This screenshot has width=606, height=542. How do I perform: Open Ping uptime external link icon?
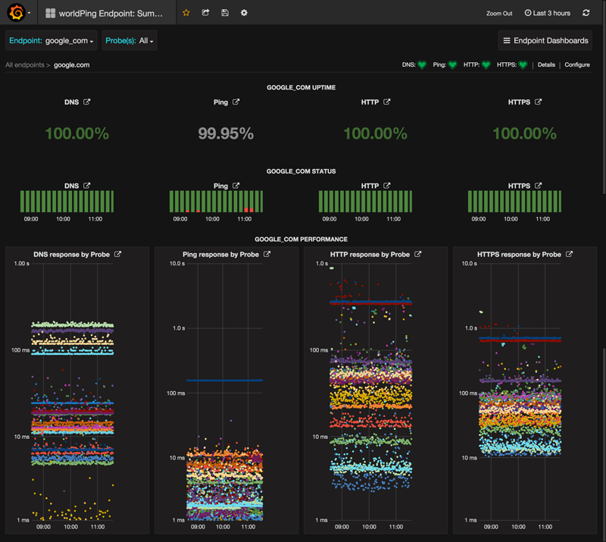[x=236, y=102]
